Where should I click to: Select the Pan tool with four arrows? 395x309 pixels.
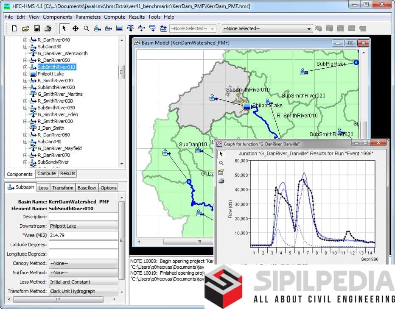[76, 28]
